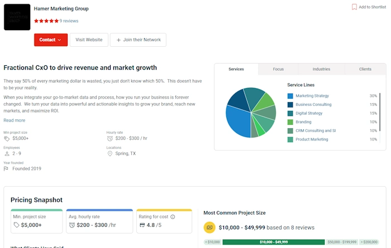Click Digital Strategy service line label
This screenshot has height=248, width=391.
pos(309,113)
